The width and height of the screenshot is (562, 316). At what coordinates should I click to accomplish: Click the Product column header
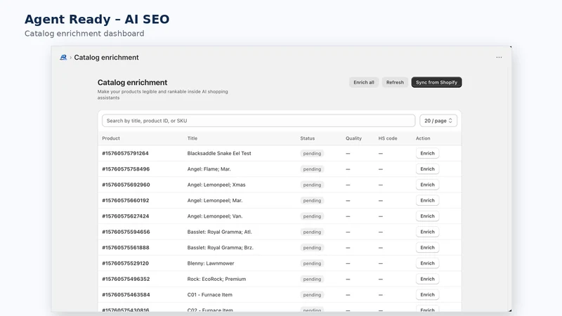(111, 138)
